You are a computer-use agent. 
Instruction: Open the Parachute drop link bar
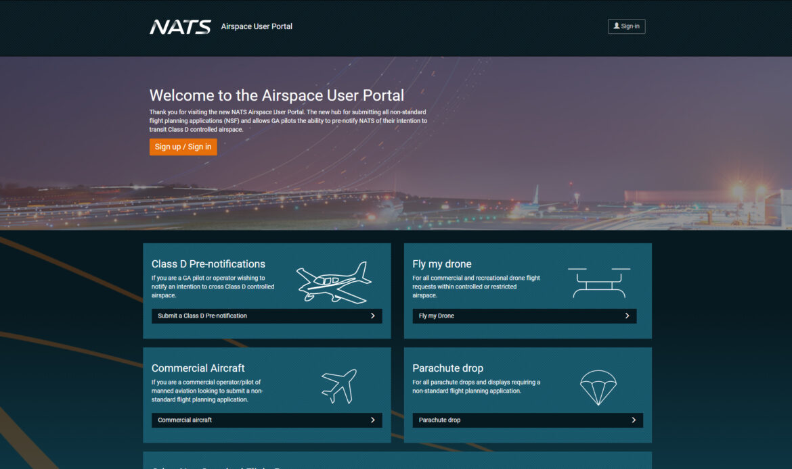pyautogui.click(x=528, y=420)
